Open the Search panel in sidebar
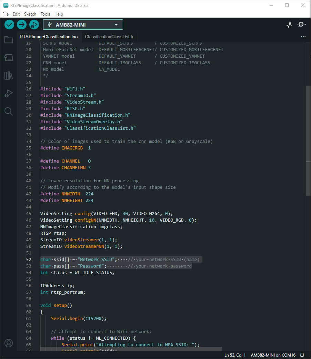This screenshot has width=311, height=359. pos(9,111)
